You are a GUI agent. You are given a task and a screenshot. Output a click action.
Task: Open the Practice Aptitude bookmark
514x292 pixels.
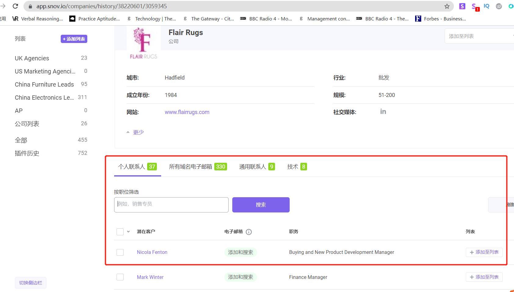95,19
